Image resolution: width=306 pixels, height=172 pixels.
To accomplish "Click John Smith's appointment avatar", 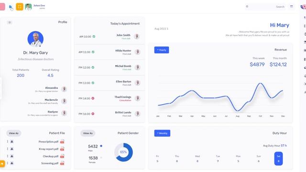I will [137, 36].
